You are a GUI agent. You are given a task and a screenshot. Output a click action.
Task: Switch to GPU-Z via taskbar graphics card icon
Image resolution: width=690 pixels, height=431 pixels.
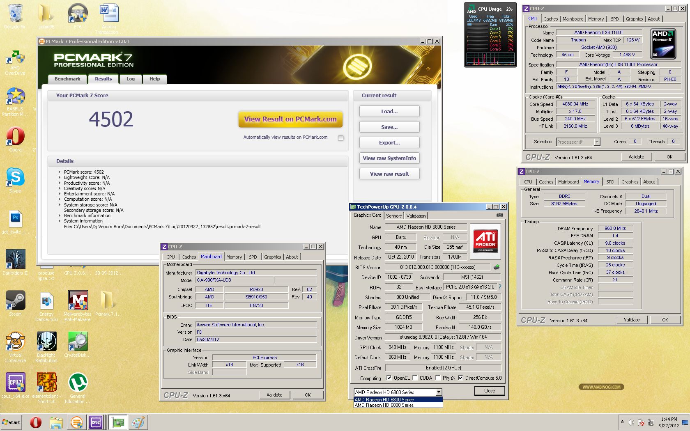pos(118,422)
